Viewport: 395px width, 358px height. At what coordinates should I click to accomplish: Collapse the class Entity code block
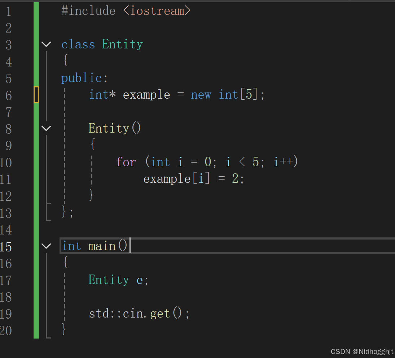(46, 44)
